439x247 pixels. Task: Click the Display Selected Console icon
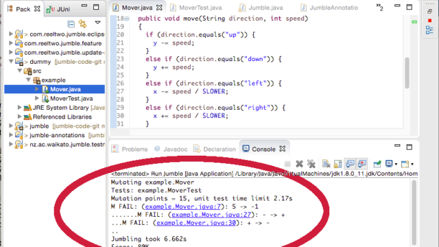click(x=389, y=164)
